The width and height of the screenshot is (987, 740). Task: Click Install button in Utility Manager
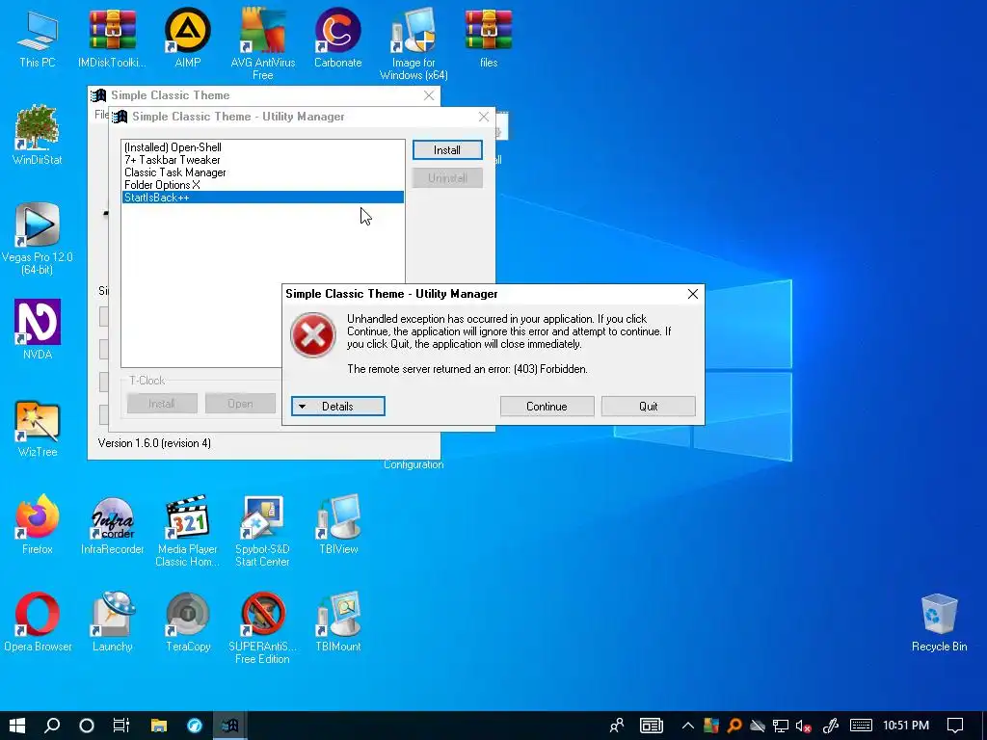click(x=447, y=149)
